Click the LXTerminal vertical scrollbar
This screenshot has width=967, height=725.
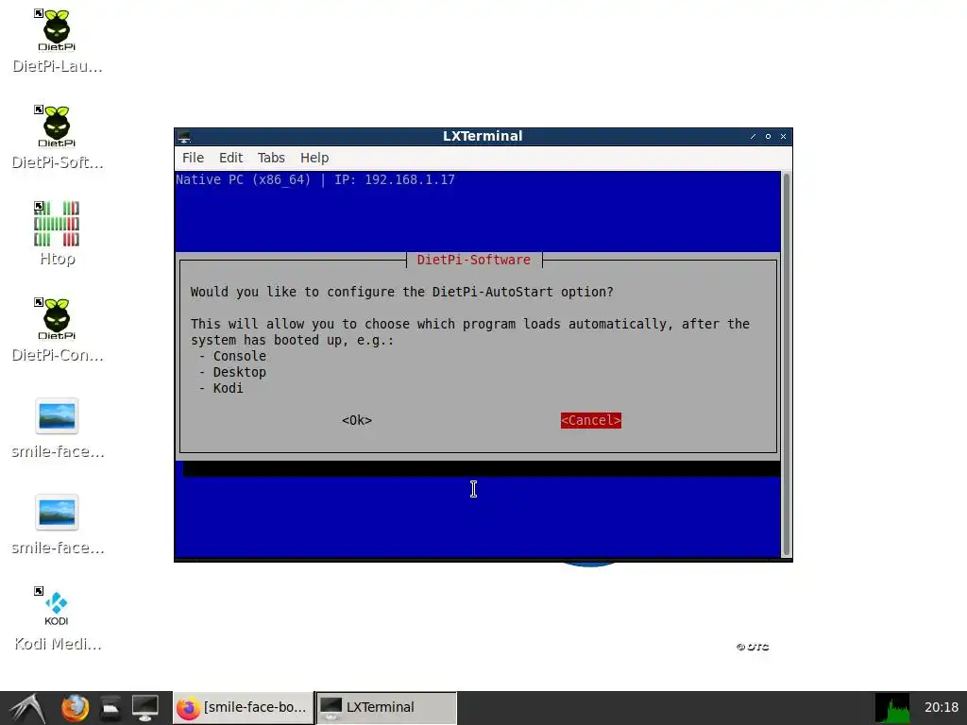tap(787, 365)
